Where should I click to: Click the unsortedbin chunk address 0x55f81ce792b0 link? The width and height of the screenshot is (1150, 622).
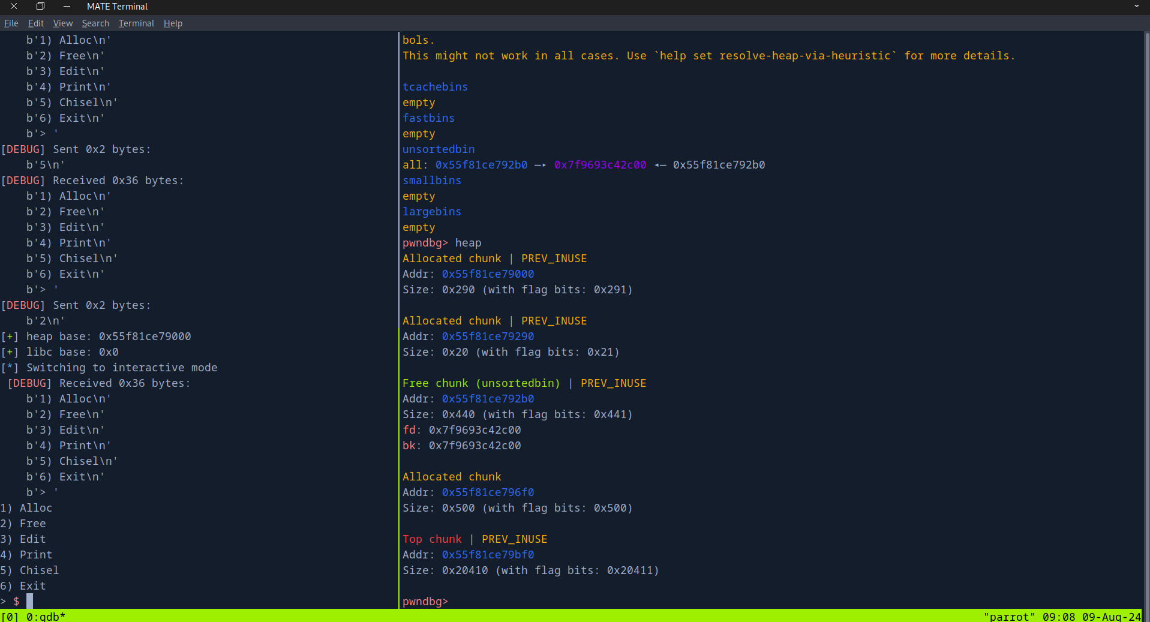coord(481,165)
